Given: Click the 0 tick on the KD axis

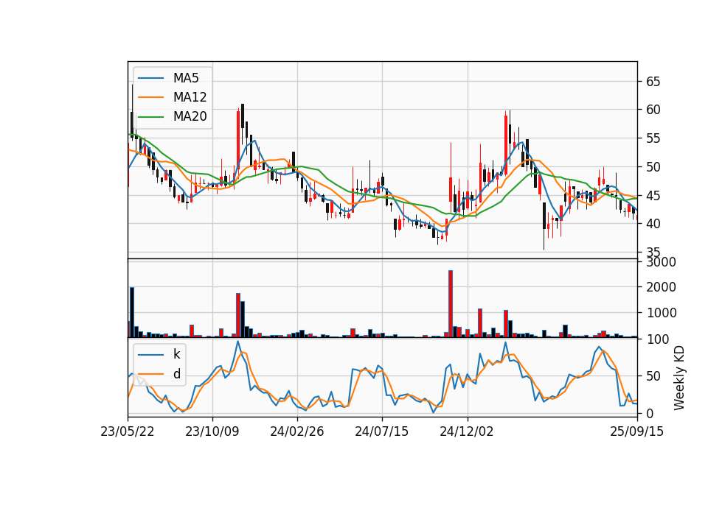Looking at the screenshot, I should (x=650, y=413).
